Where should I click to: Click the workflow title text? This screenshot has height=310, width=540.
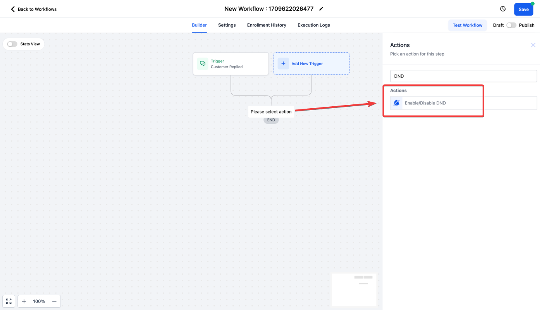(x=269, y=9)
